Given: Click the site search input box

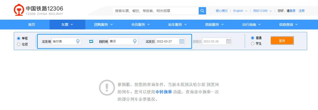Looking at the screenshot, I should [155, 11].
